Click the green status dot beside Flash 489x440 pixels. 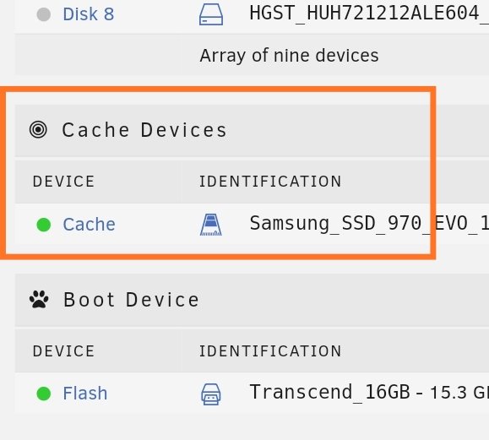tap(44, 394)
